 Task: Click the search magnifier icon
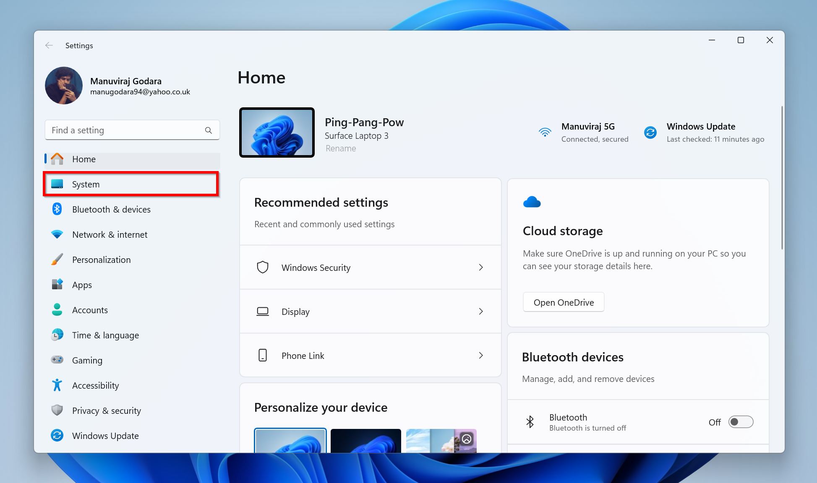click(208, 130)
